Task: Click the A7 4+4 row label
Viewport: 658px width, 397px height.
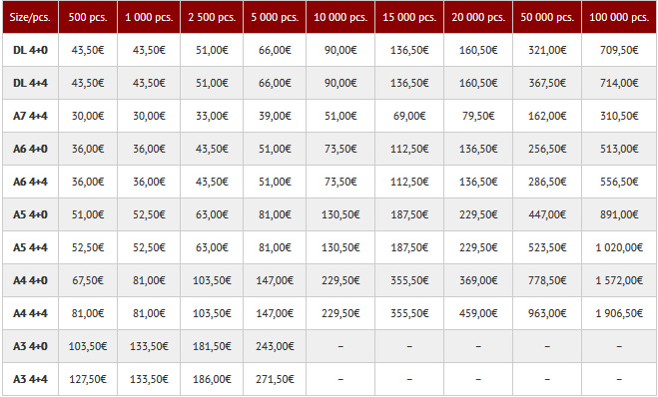Action: point(30,116)
